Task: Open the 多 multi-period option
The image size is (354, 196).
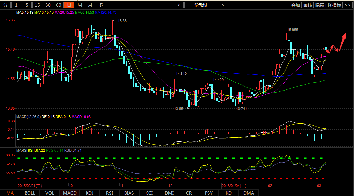Action: point(101,5)
